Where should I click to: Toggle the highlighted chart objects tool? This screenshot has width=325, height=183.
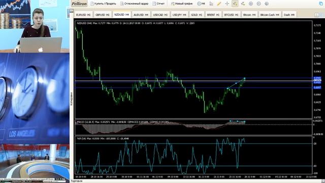235,4
